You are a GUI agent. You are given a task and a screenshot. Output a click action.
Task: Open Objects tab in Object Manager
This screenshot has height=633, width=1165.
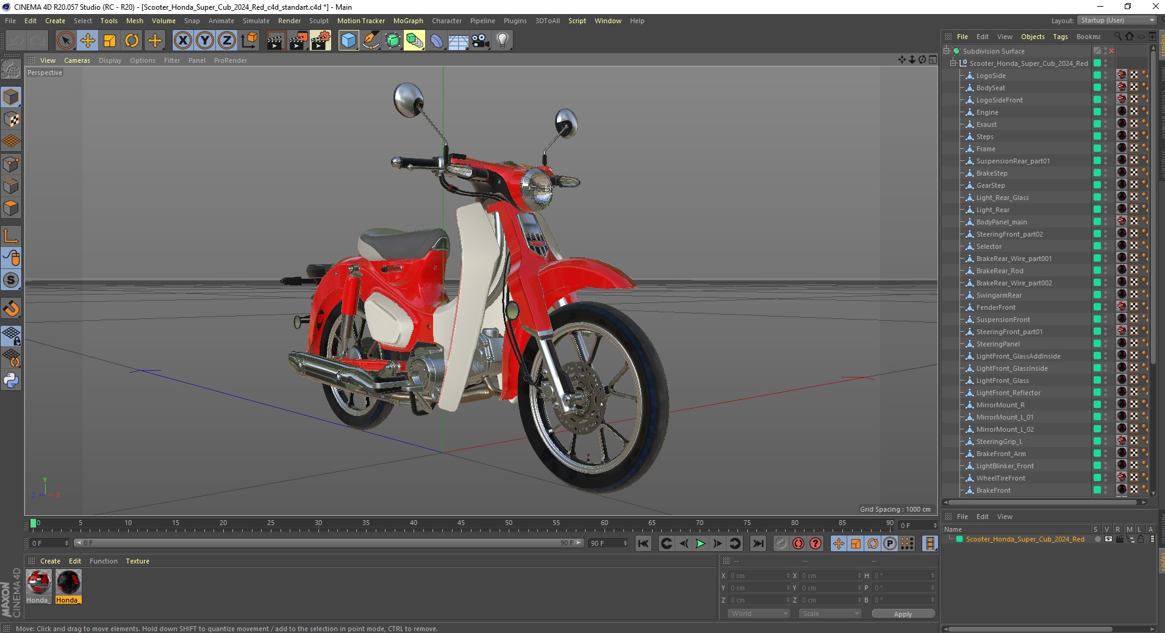[1033, 37]
